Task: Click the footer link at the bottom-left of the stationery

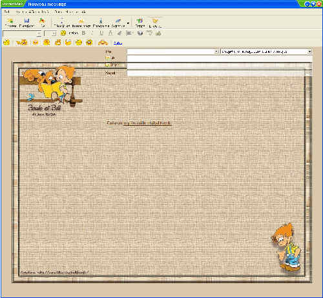Action: pyautogui.click(x=55, y=272)
